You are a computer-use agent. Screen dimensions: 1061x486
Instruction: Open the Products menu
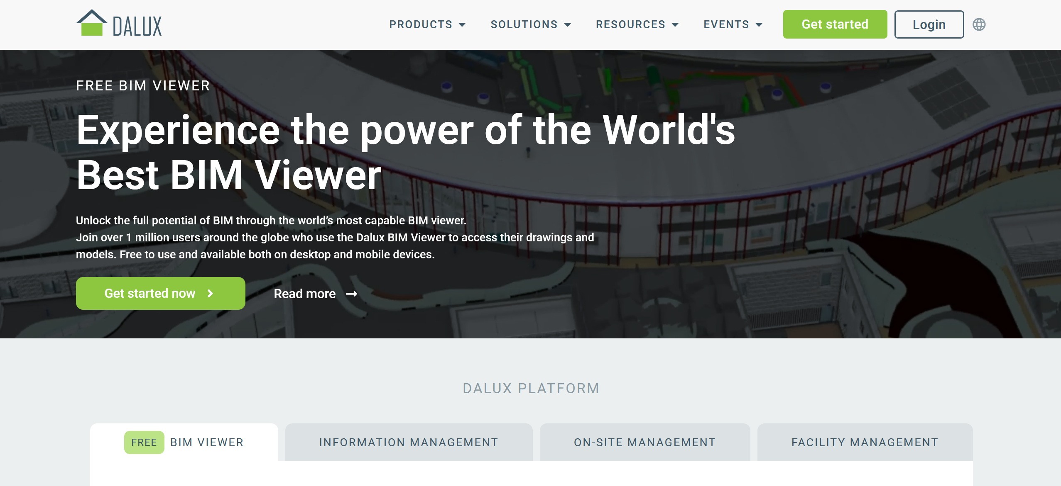point(420,24)
